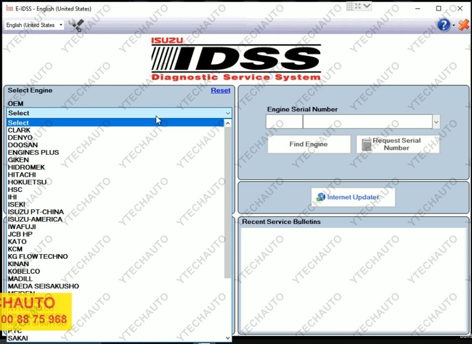Click the OEM list scroll up arrow
The image size is (472, 344).
coord(228,123)
